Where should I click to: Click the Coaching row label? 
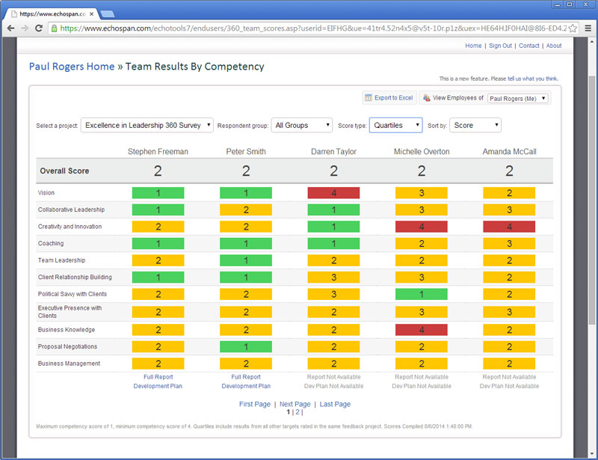click(x=51, y=243)
